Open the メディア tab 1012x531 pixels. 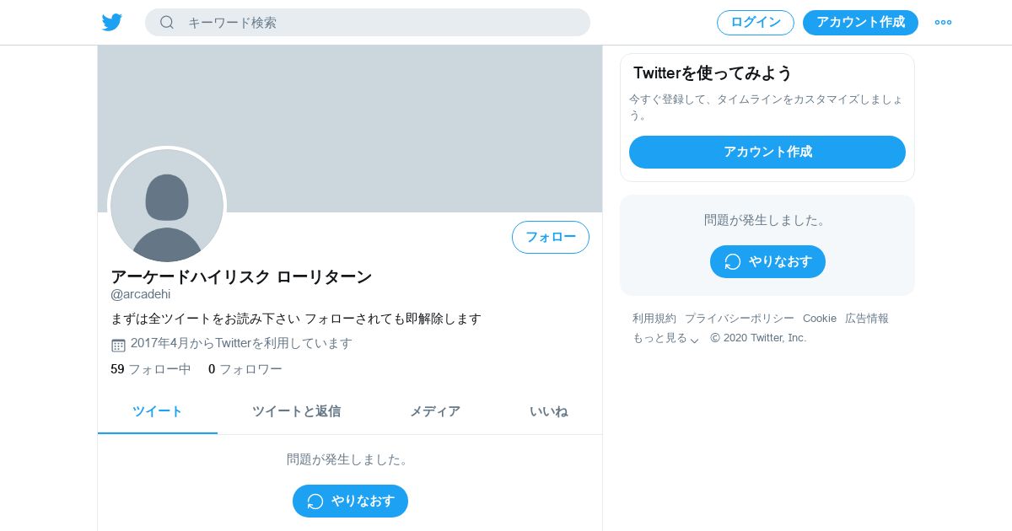435,411
